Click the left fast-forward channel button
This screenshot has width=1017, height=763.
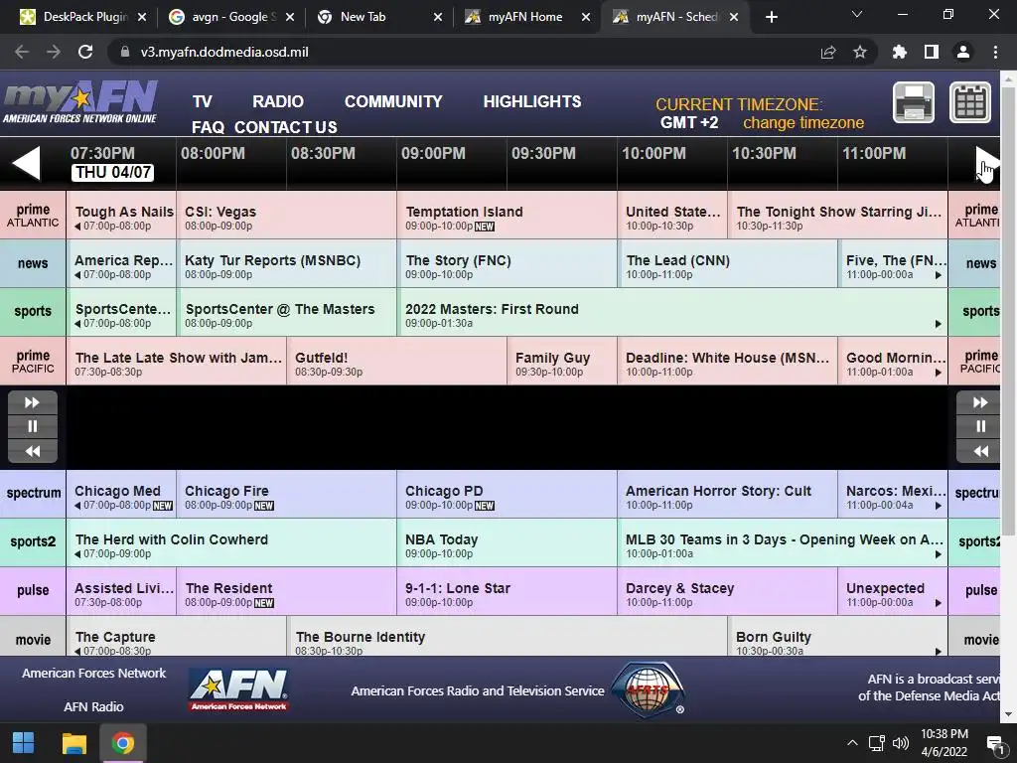pyautogui.click(x=33, y=402)
